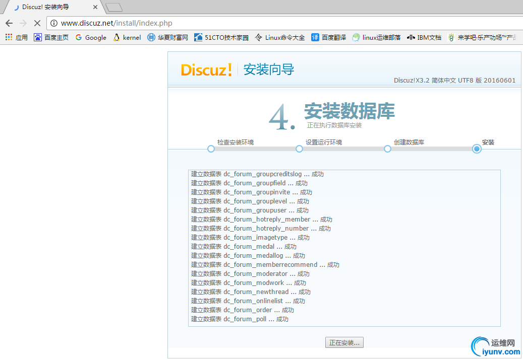This screenshot has height=360, width=523.
Task: Click the dc_forum_groupfield log line
Action: point(249,183)
